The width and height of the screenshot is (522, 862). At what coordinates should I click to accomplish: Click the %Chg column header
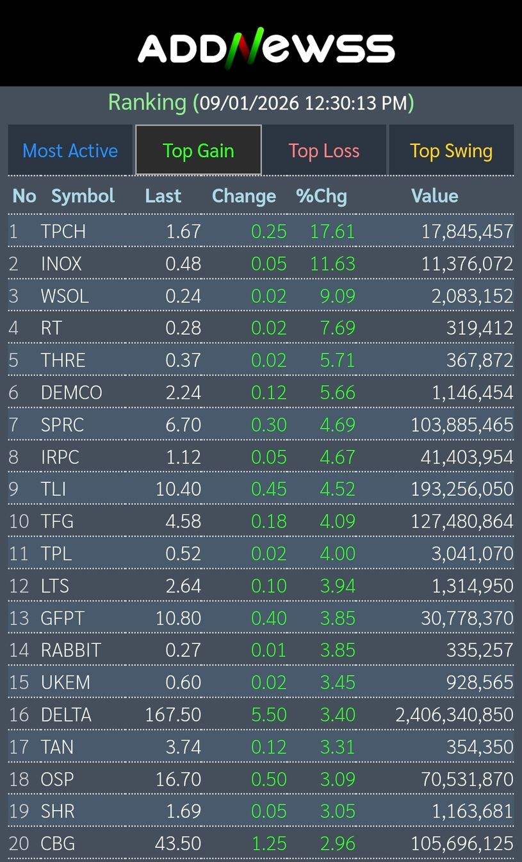(x=322, y=196)
